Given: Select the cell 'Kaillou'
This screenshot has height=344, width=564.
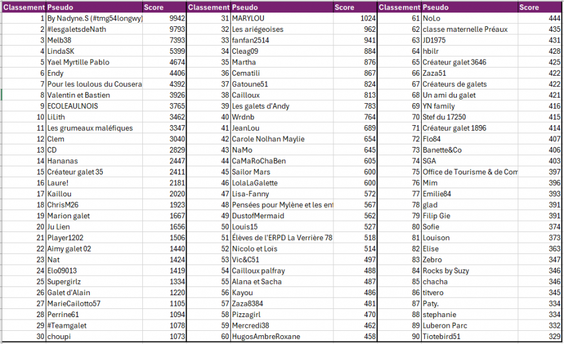Looking at the screenshot, I should [x=94, y=194].
